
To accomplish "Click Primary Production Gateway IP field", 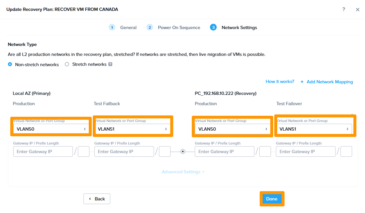I will (x=43, y=151).
